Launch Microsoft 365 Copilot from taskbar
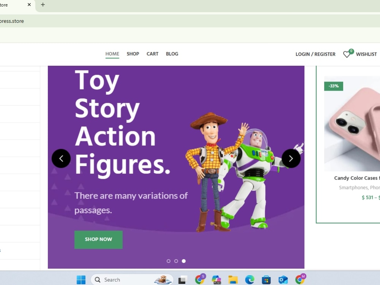This screenshot has height=285, width=380. tap(216, 280)
